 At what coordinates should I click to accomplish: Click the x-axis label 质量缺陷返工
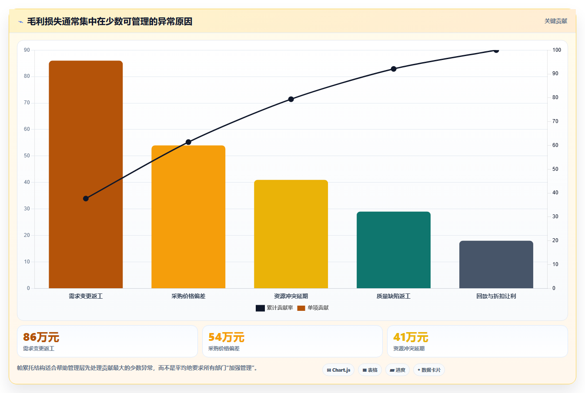coord(394,296)
